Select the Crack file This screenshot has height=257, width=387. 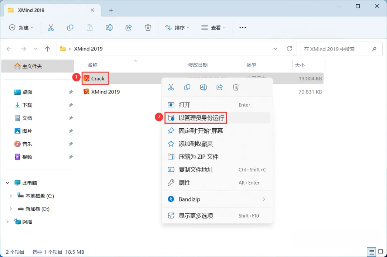tap(98, 78)
